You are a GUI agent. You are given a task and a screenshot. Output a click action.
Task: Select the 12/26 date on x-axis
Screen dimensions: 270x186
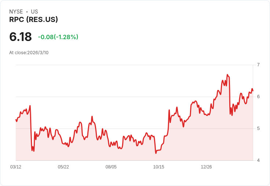(x=206, y=167)
